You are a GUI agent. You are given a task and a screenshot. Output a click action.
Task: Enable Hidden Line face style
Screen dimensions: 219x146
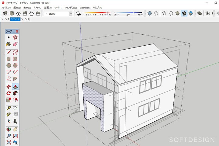coord(171,13)
